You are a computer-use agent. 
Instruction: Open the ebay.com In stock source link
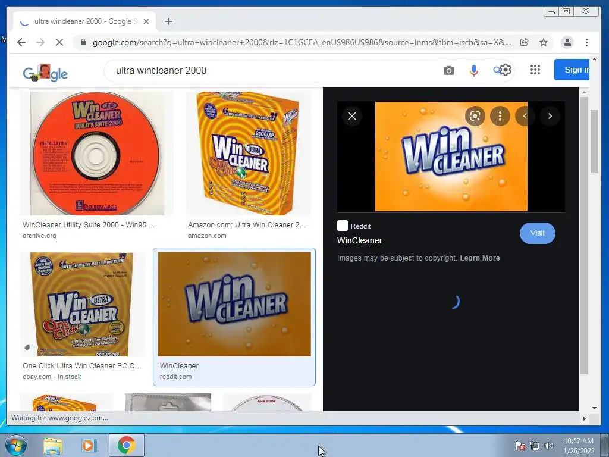click(52, 377)
